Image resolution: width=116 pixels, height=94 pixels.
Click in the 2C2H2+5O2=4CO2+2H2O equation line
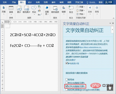(33, 35)
